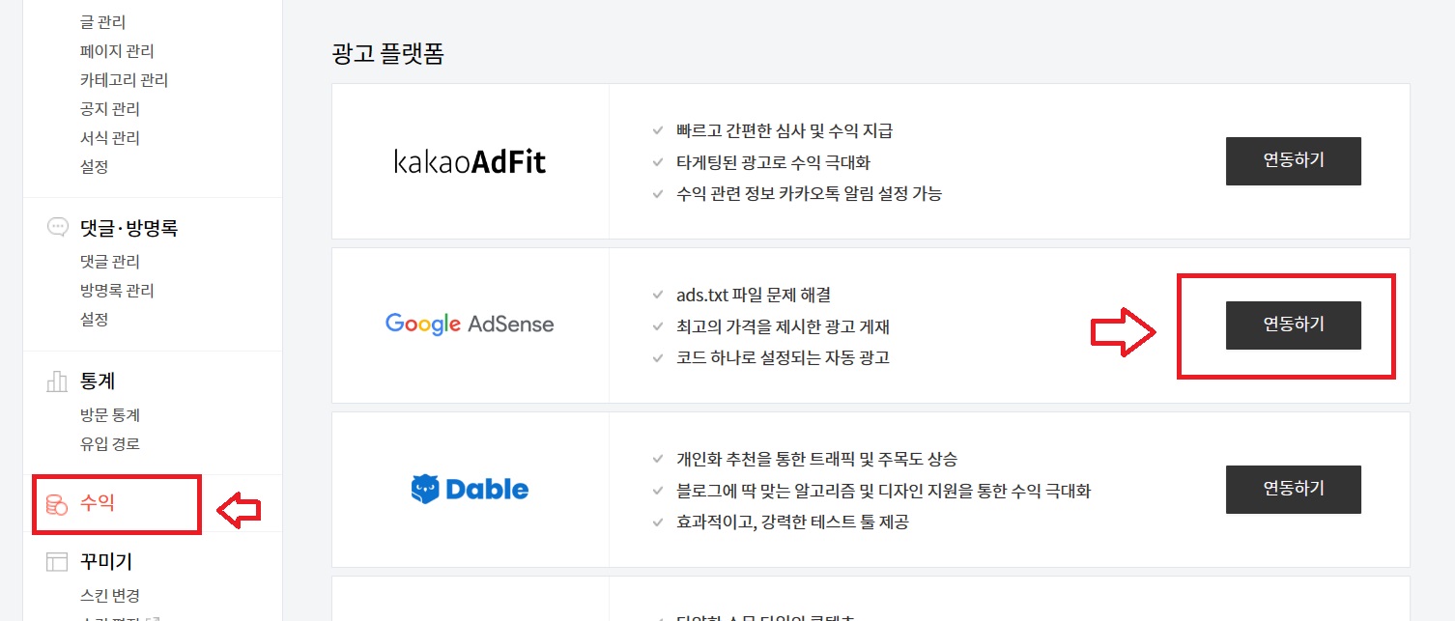Open 설정 under the content section
The width and height of the screenshot is (1455, 621).
pos(94,166)
